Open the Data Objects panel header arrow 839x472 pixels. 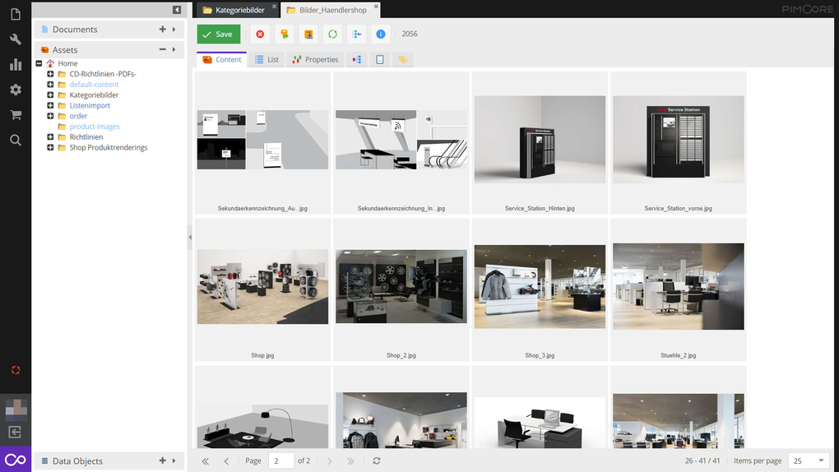(x=174, y=460)
